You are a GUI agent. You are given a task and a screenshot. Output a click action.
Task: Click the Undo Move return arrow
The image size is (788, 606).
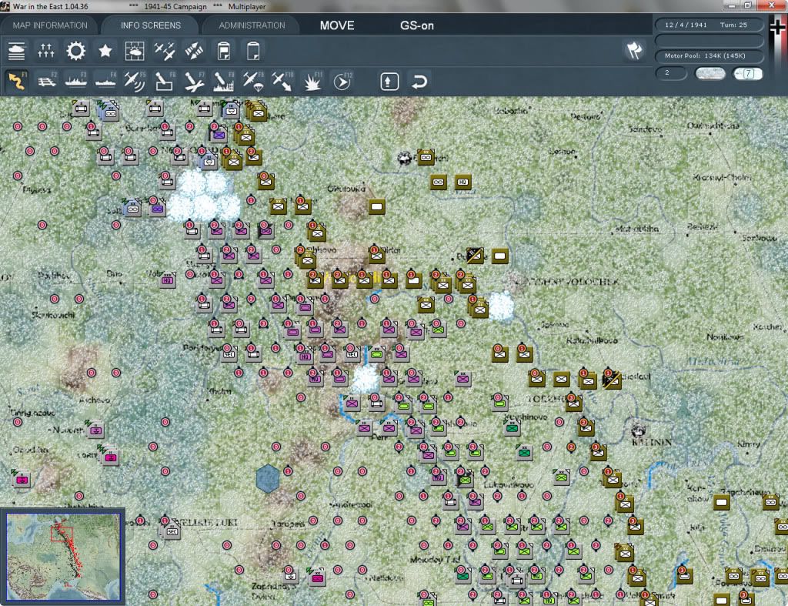[419, 82]
